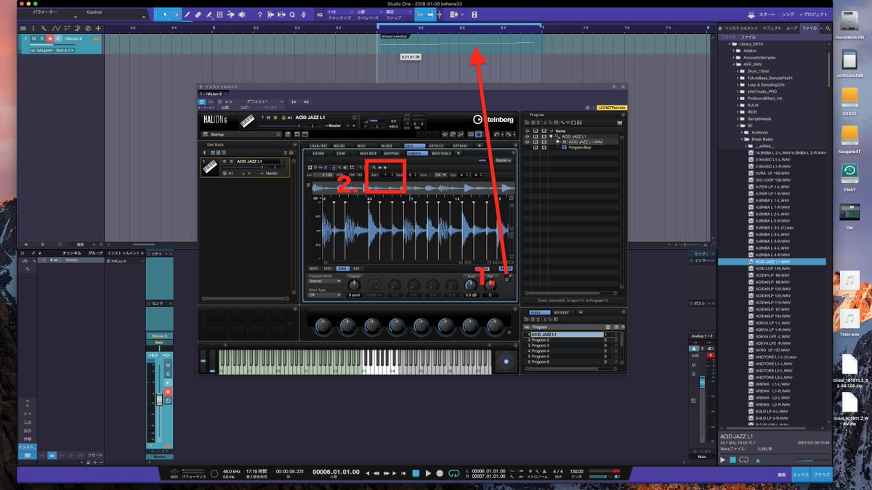
Task: Collapse ACID JAZZ L1 in Program tree
Action: [551, 136]
